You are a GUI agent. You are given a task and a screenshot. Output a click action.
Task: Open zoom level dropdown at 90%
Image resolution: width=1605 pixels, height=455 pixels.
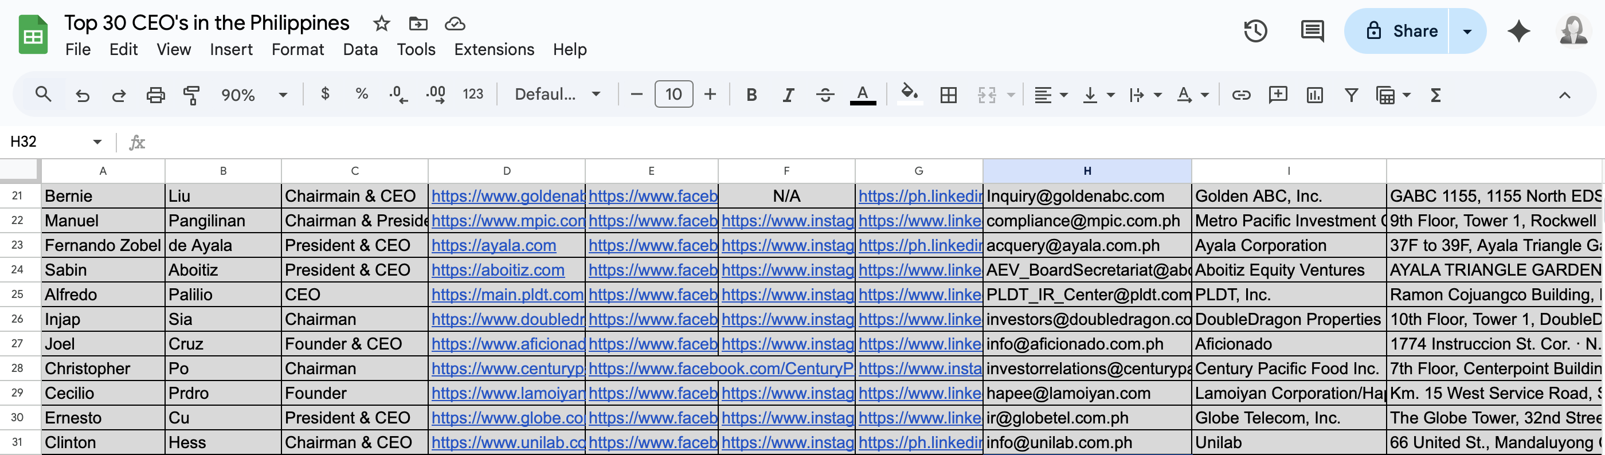pos(254,95)
